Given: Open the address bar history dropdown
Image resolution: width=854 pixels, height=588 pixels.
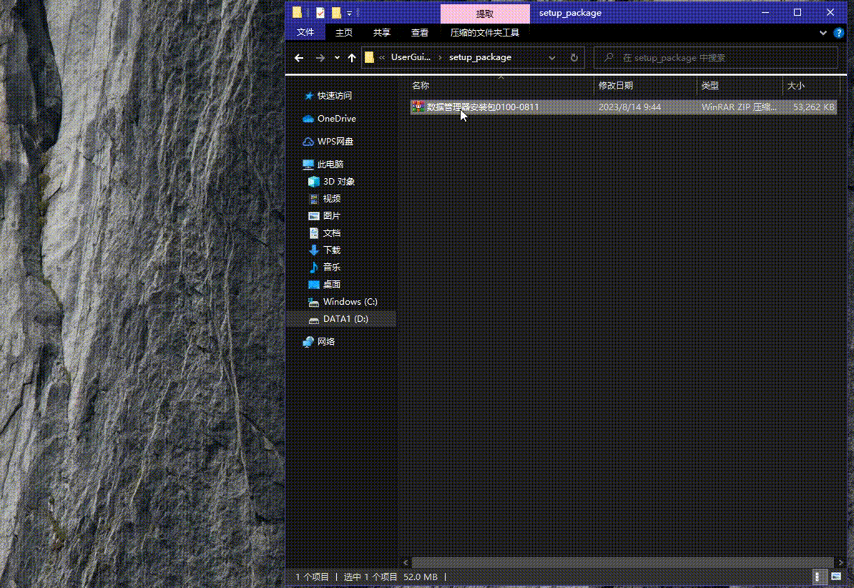Looking at the screenshot, I should click(x=551, y=58).
